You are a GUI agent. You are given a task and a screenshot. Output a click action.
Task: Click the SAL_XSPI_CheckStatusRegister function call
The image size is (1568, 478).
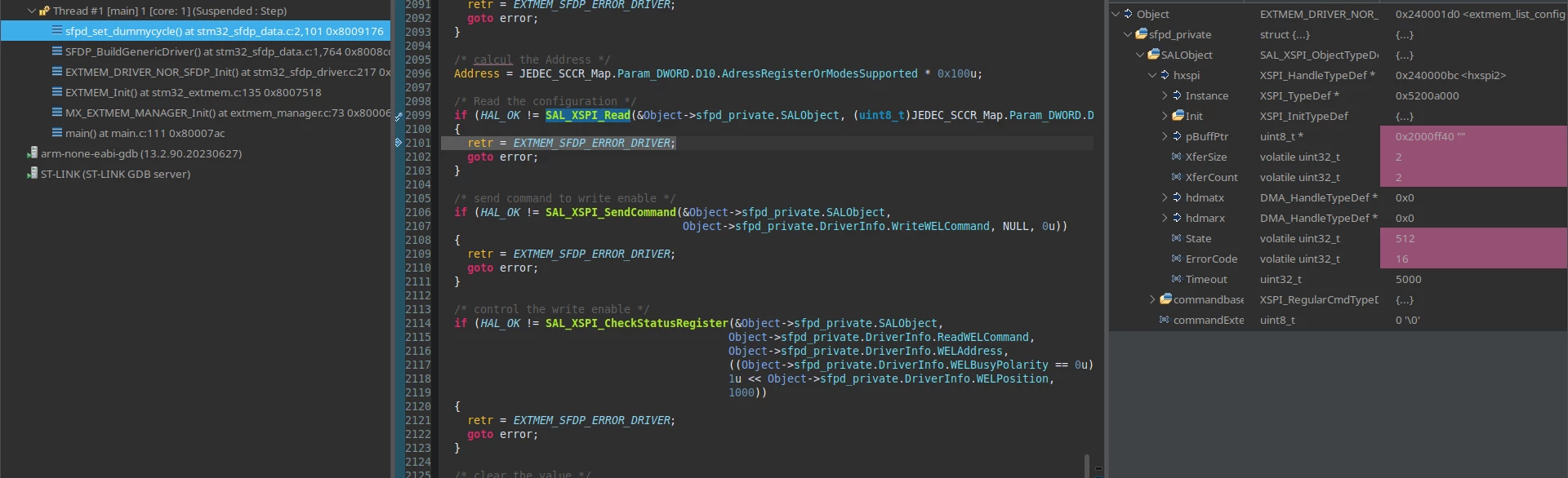[x=637, y=323]
